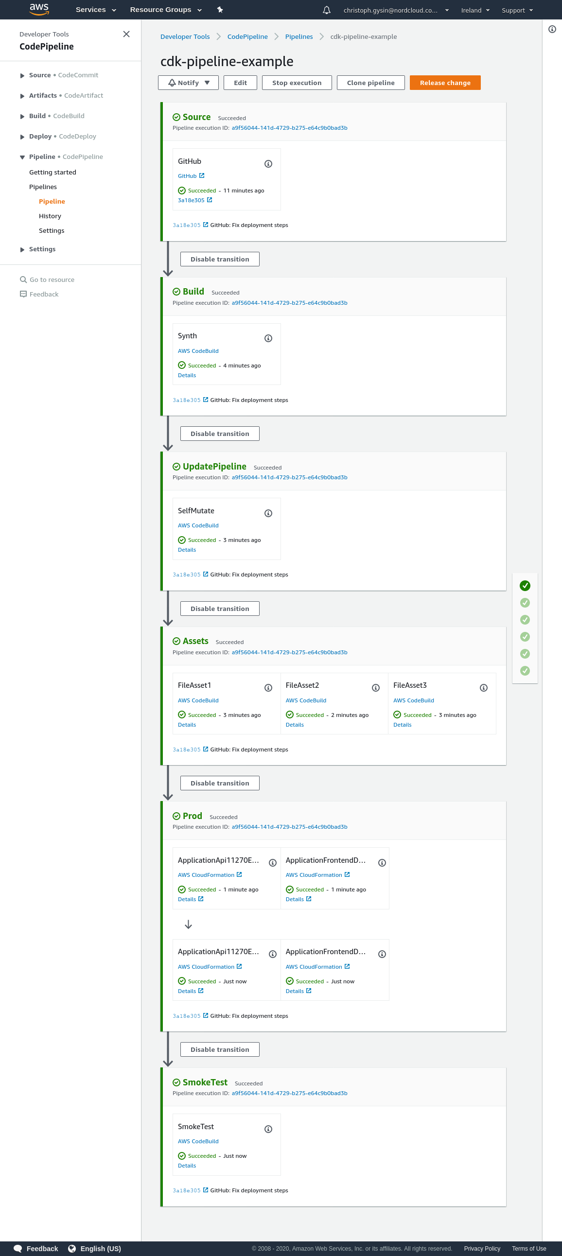Open info icon for SmokeTest action
The width and height of the screenshot is (562, 1256).
pyautogui.click(x=268, y=1129)
